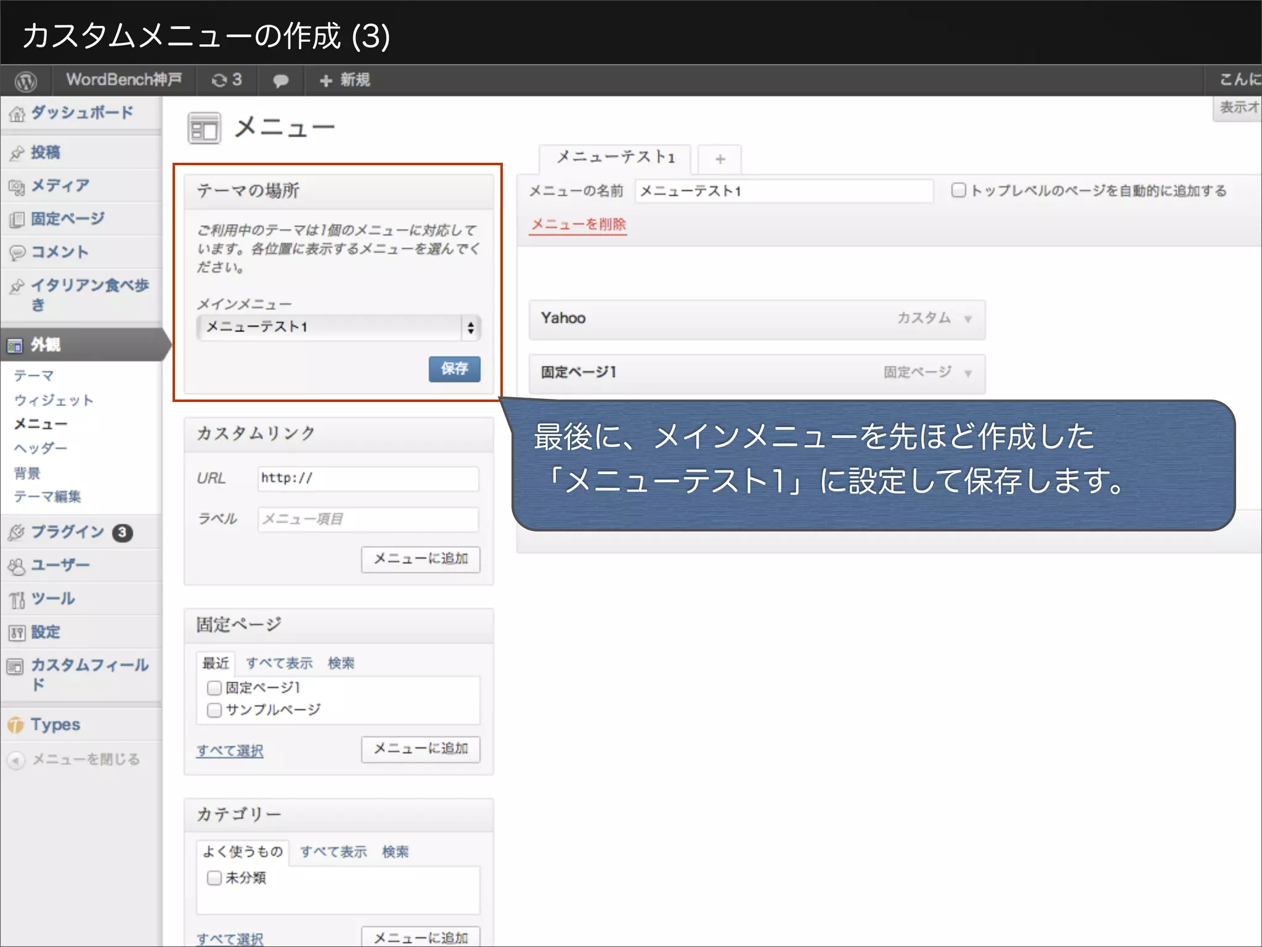Click すべて選択 link in カテゴリー
The width and height of the screenshot is (1262, 947).
pyautogui.click(x=230, y=939)
